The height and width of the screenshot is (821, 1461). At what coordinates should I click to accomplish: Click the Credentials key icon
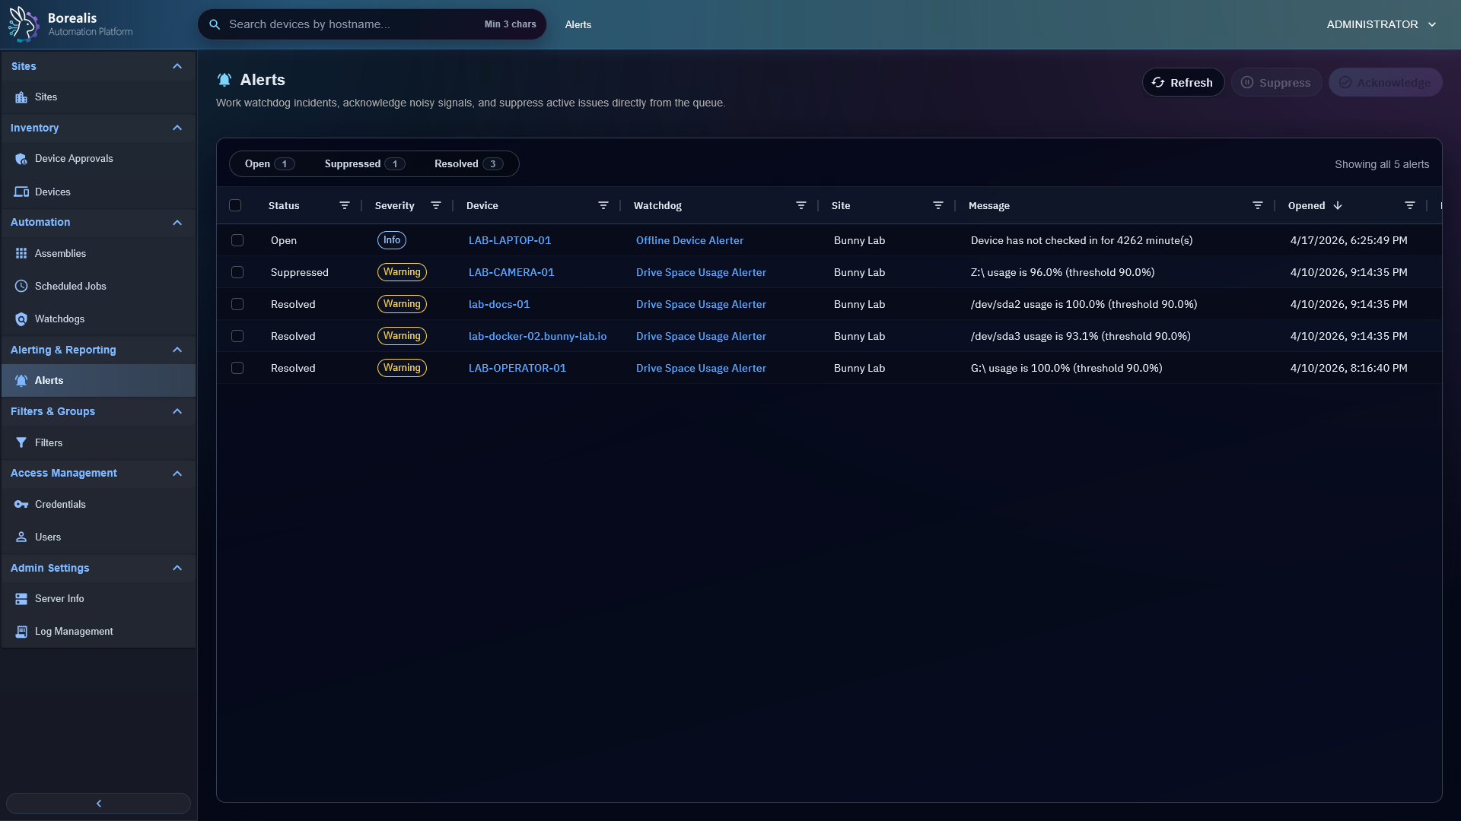click(x=21, y=504)
